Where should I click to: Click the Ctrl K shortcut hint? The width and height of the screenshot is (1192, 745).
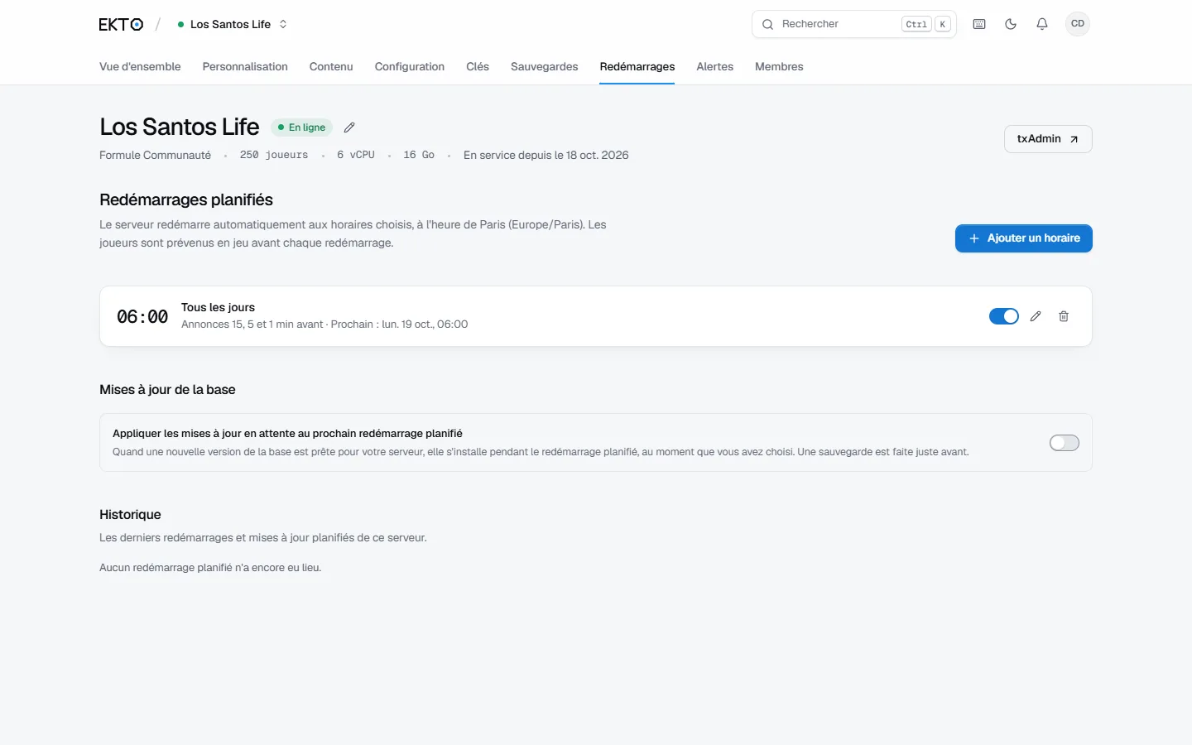pos(926,24)
